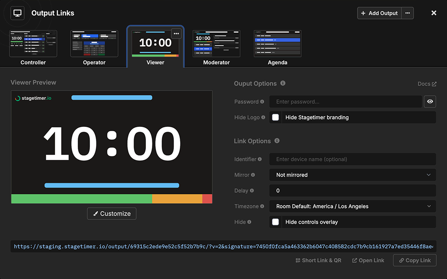447x279 pixels.
Task: Enable Hide Stagetimer branding
Action: [275, 117]
